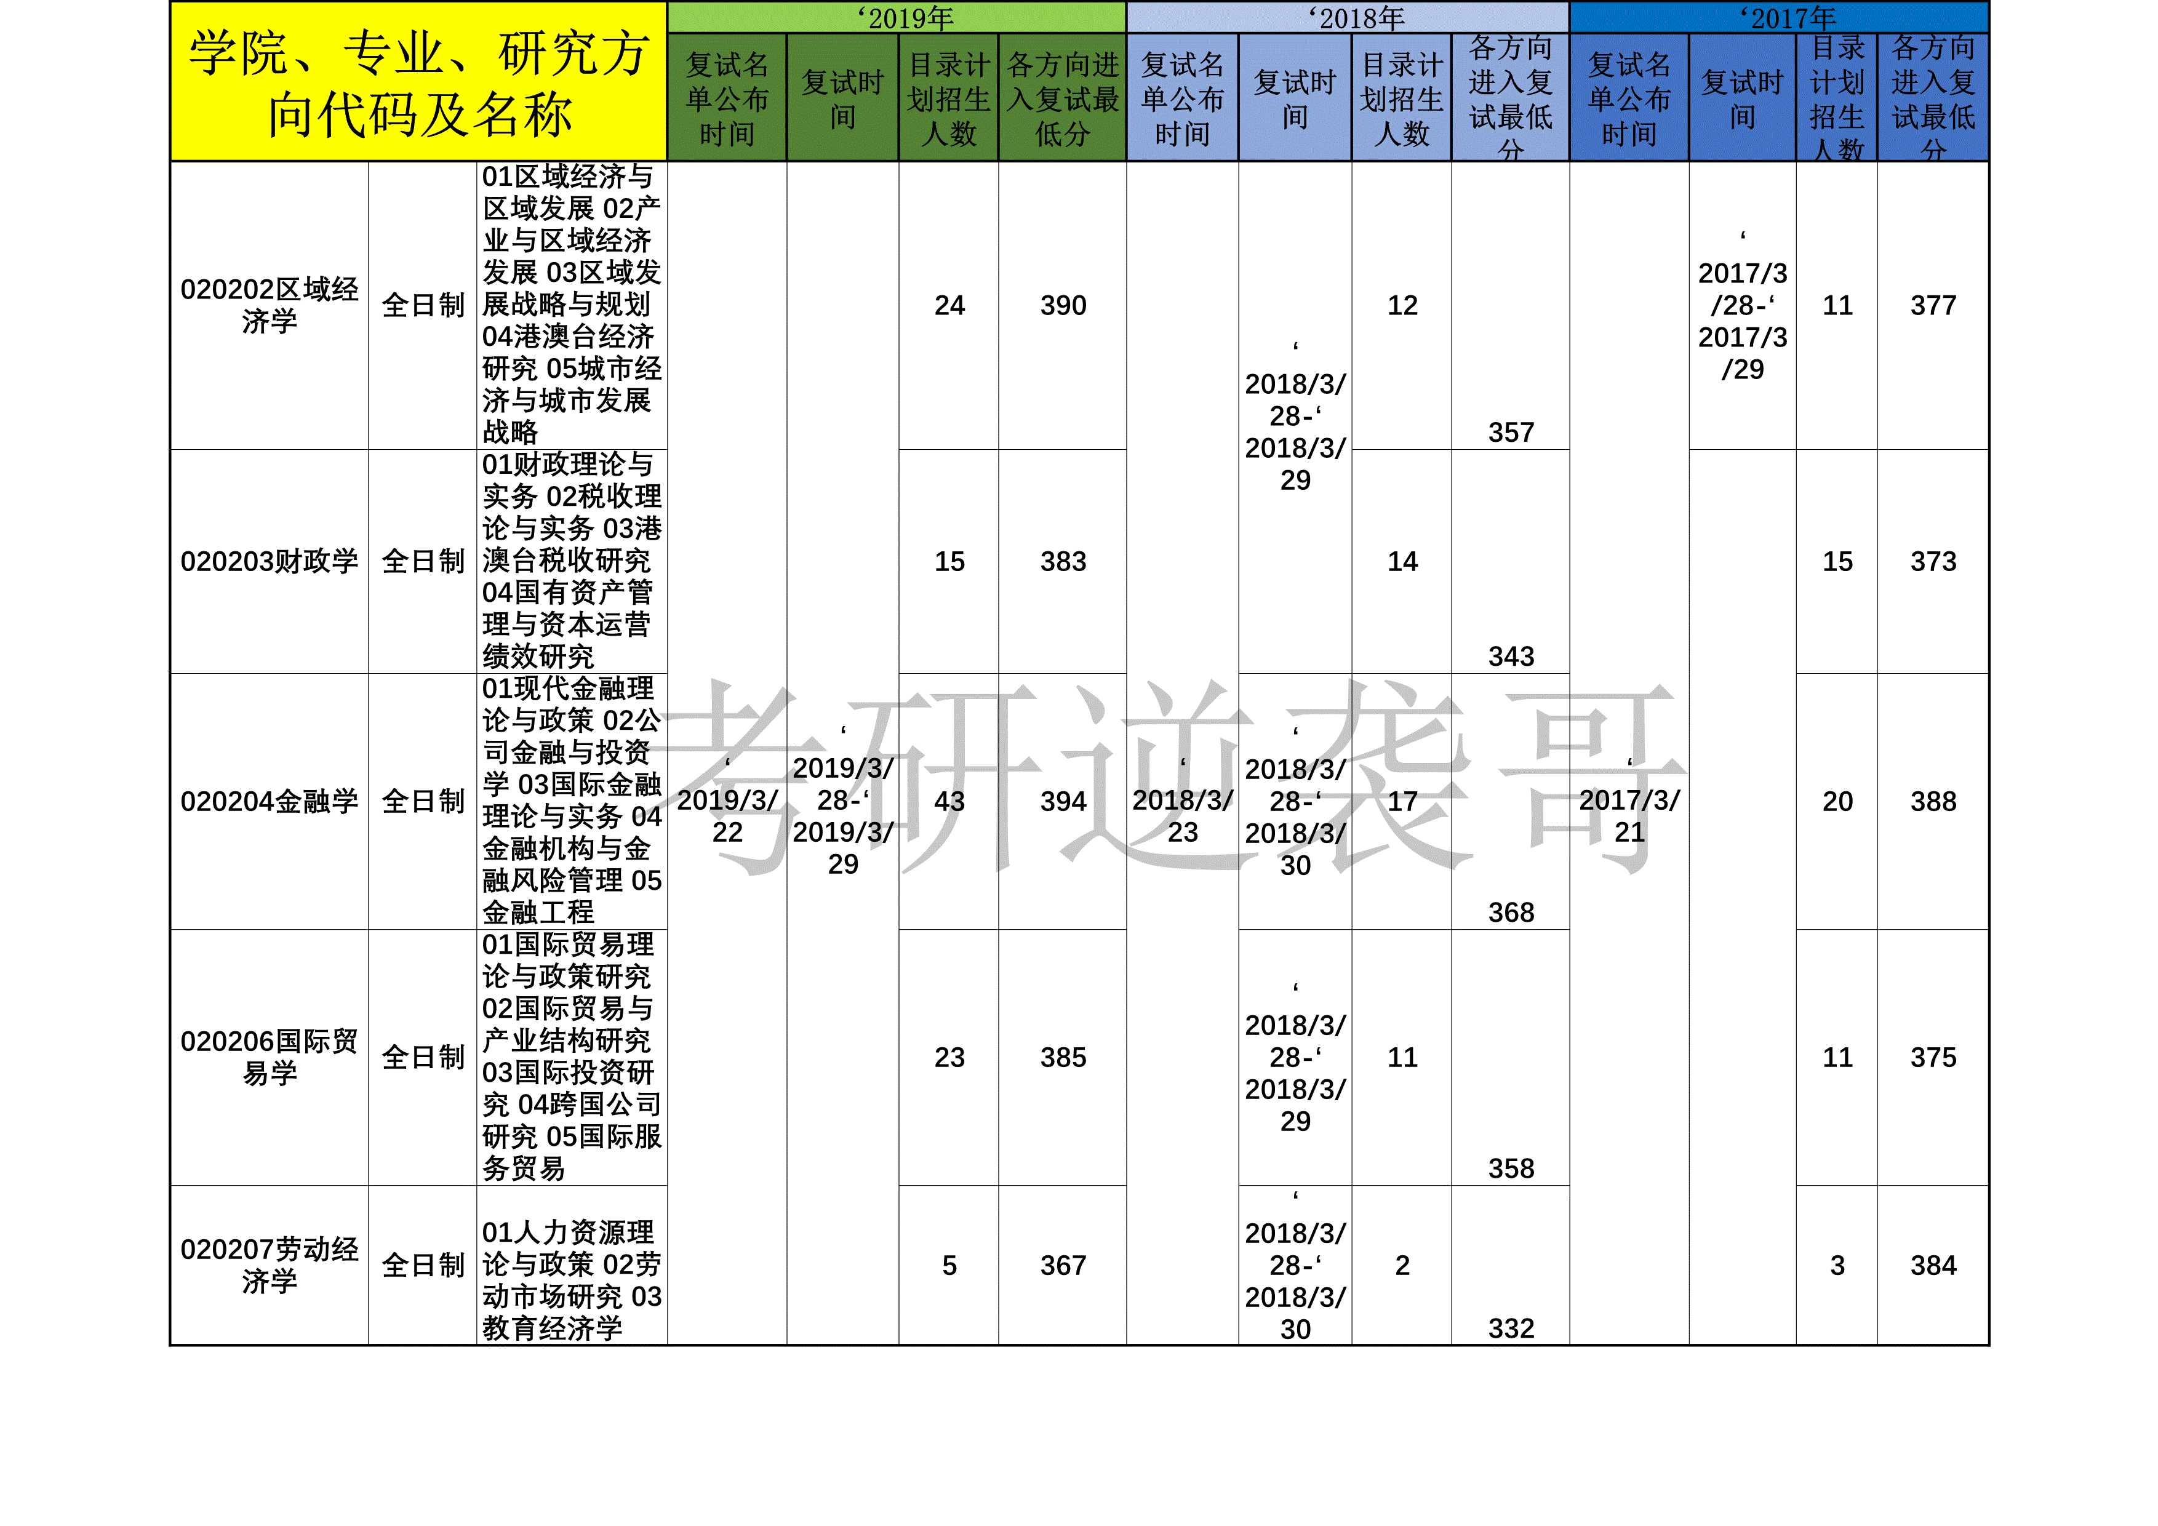The height and width of the screenshot is (1526, 2158).
Task: Click 2017 minimum score '373'
Action: (1933, 561)
